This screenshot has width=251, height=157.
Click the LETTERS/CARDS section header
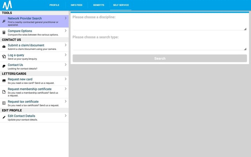[x=14, y=74]
